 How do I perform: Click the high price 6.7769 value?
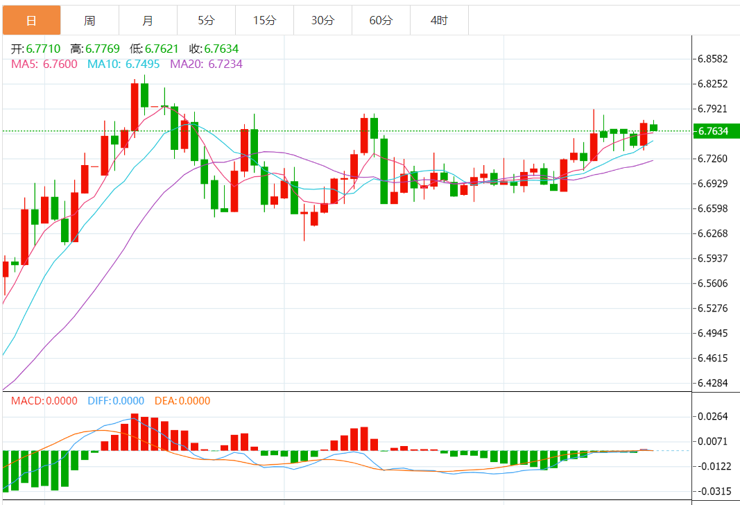click(x=103, y=49)
